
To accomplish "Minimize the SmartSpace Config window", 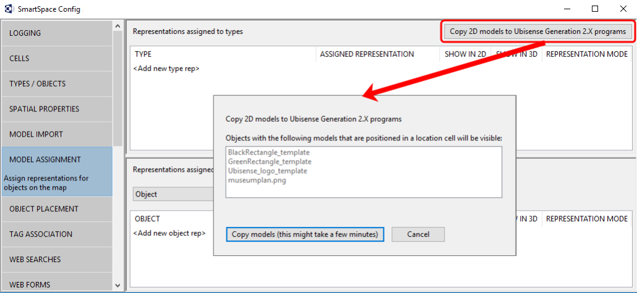I will [566, 9].
